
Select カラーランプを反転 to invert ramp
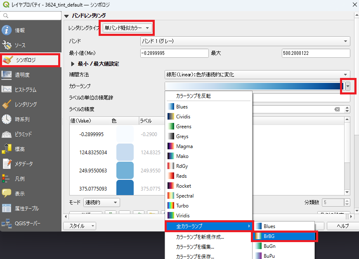[193, 96]
